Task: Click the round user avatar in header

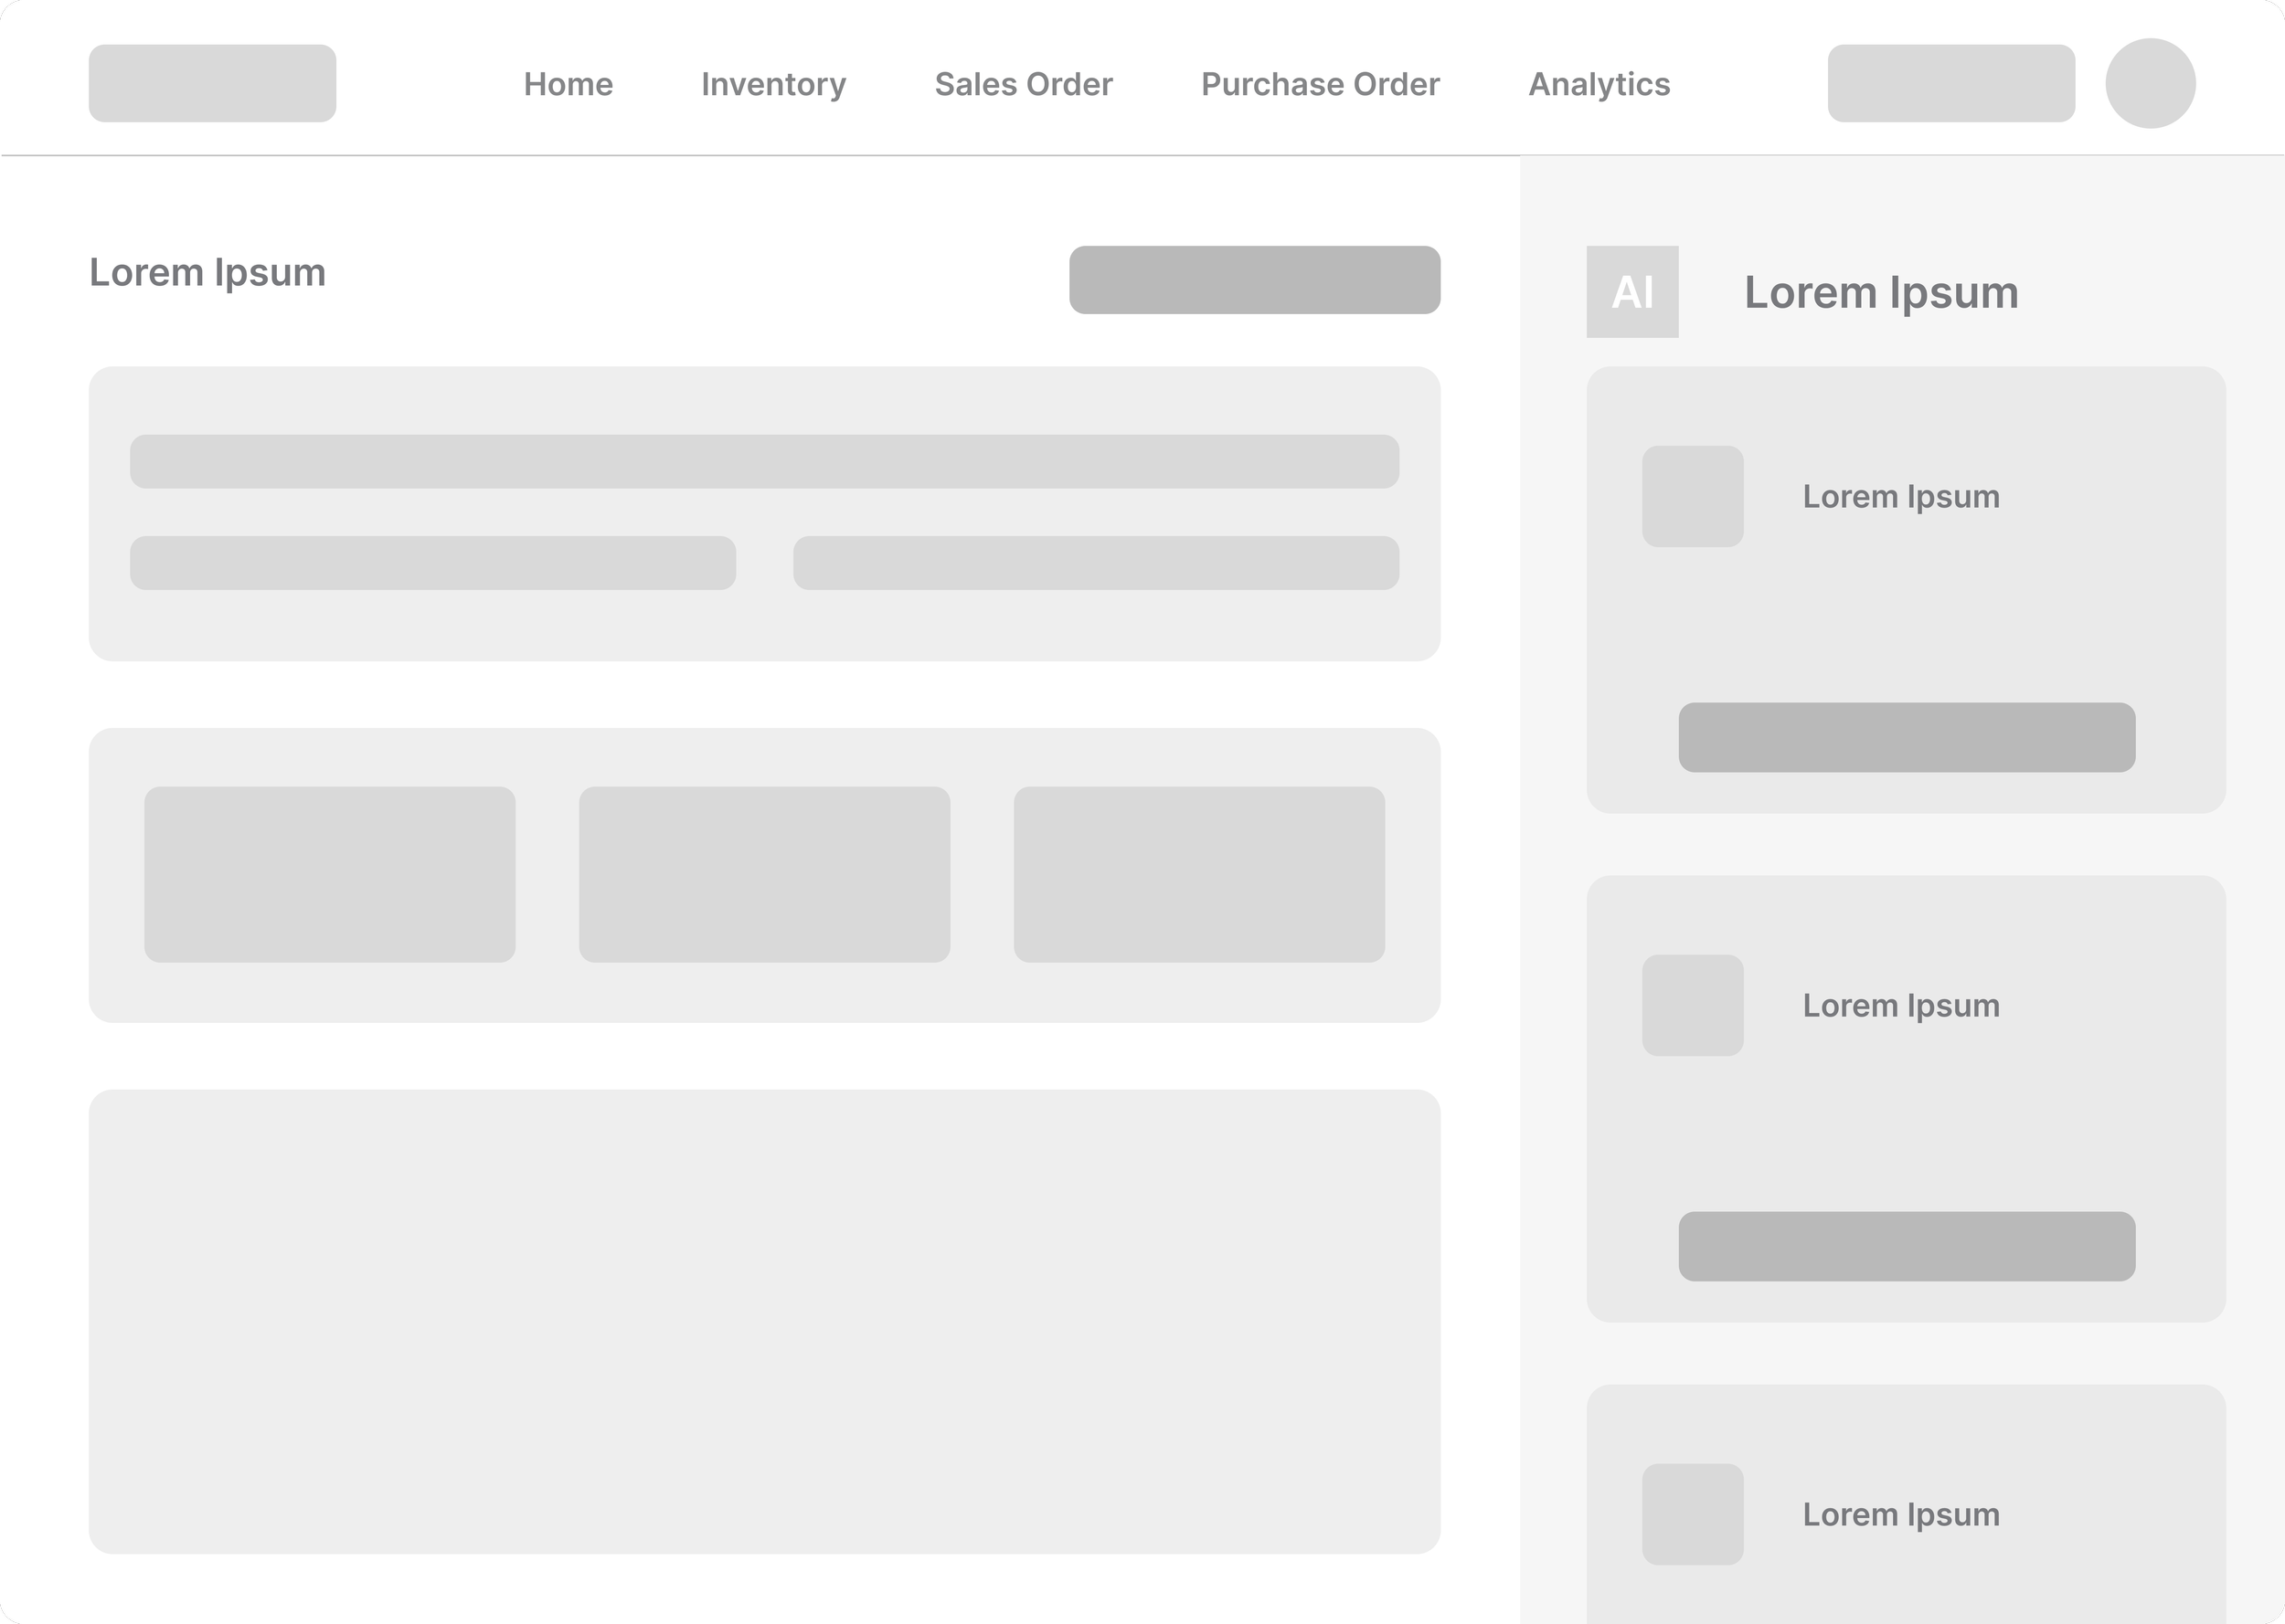Action: 2150,84
